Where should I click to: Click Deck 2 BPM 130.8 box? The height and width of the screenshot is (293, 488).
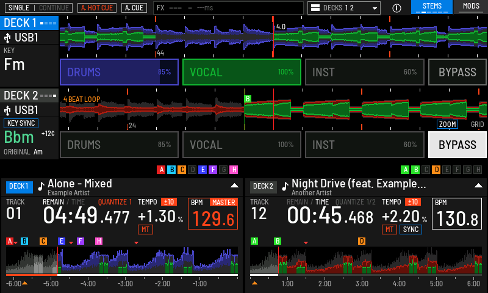click(x=457, y=214)
